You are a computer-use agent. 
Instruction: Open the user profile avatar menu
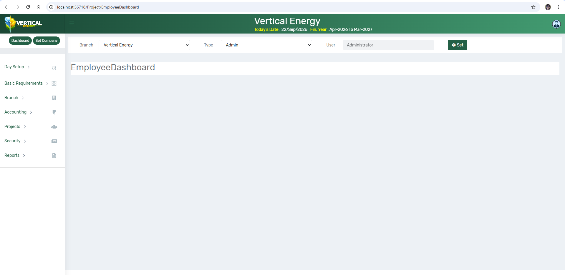pyautogui.click(x=556, y=24)
